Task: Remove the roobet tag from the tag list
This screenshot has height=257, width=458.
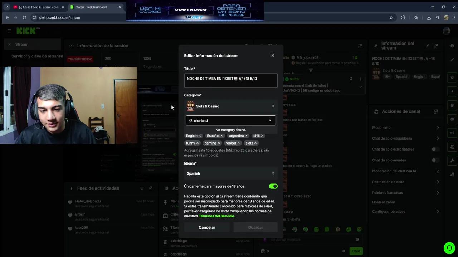Action: click(x=238, y=143)
